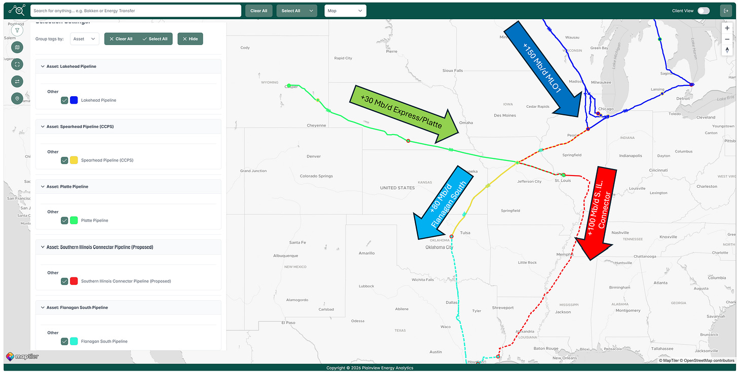Reset map bearing with compass icon
738x372 pixels.
point(727,50)
